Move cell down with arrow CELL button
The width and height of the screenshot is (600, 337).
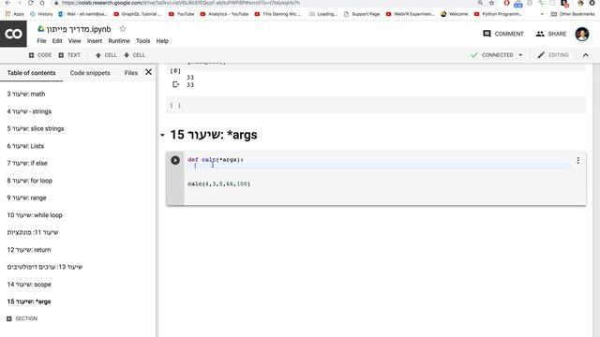click(134, 55)
